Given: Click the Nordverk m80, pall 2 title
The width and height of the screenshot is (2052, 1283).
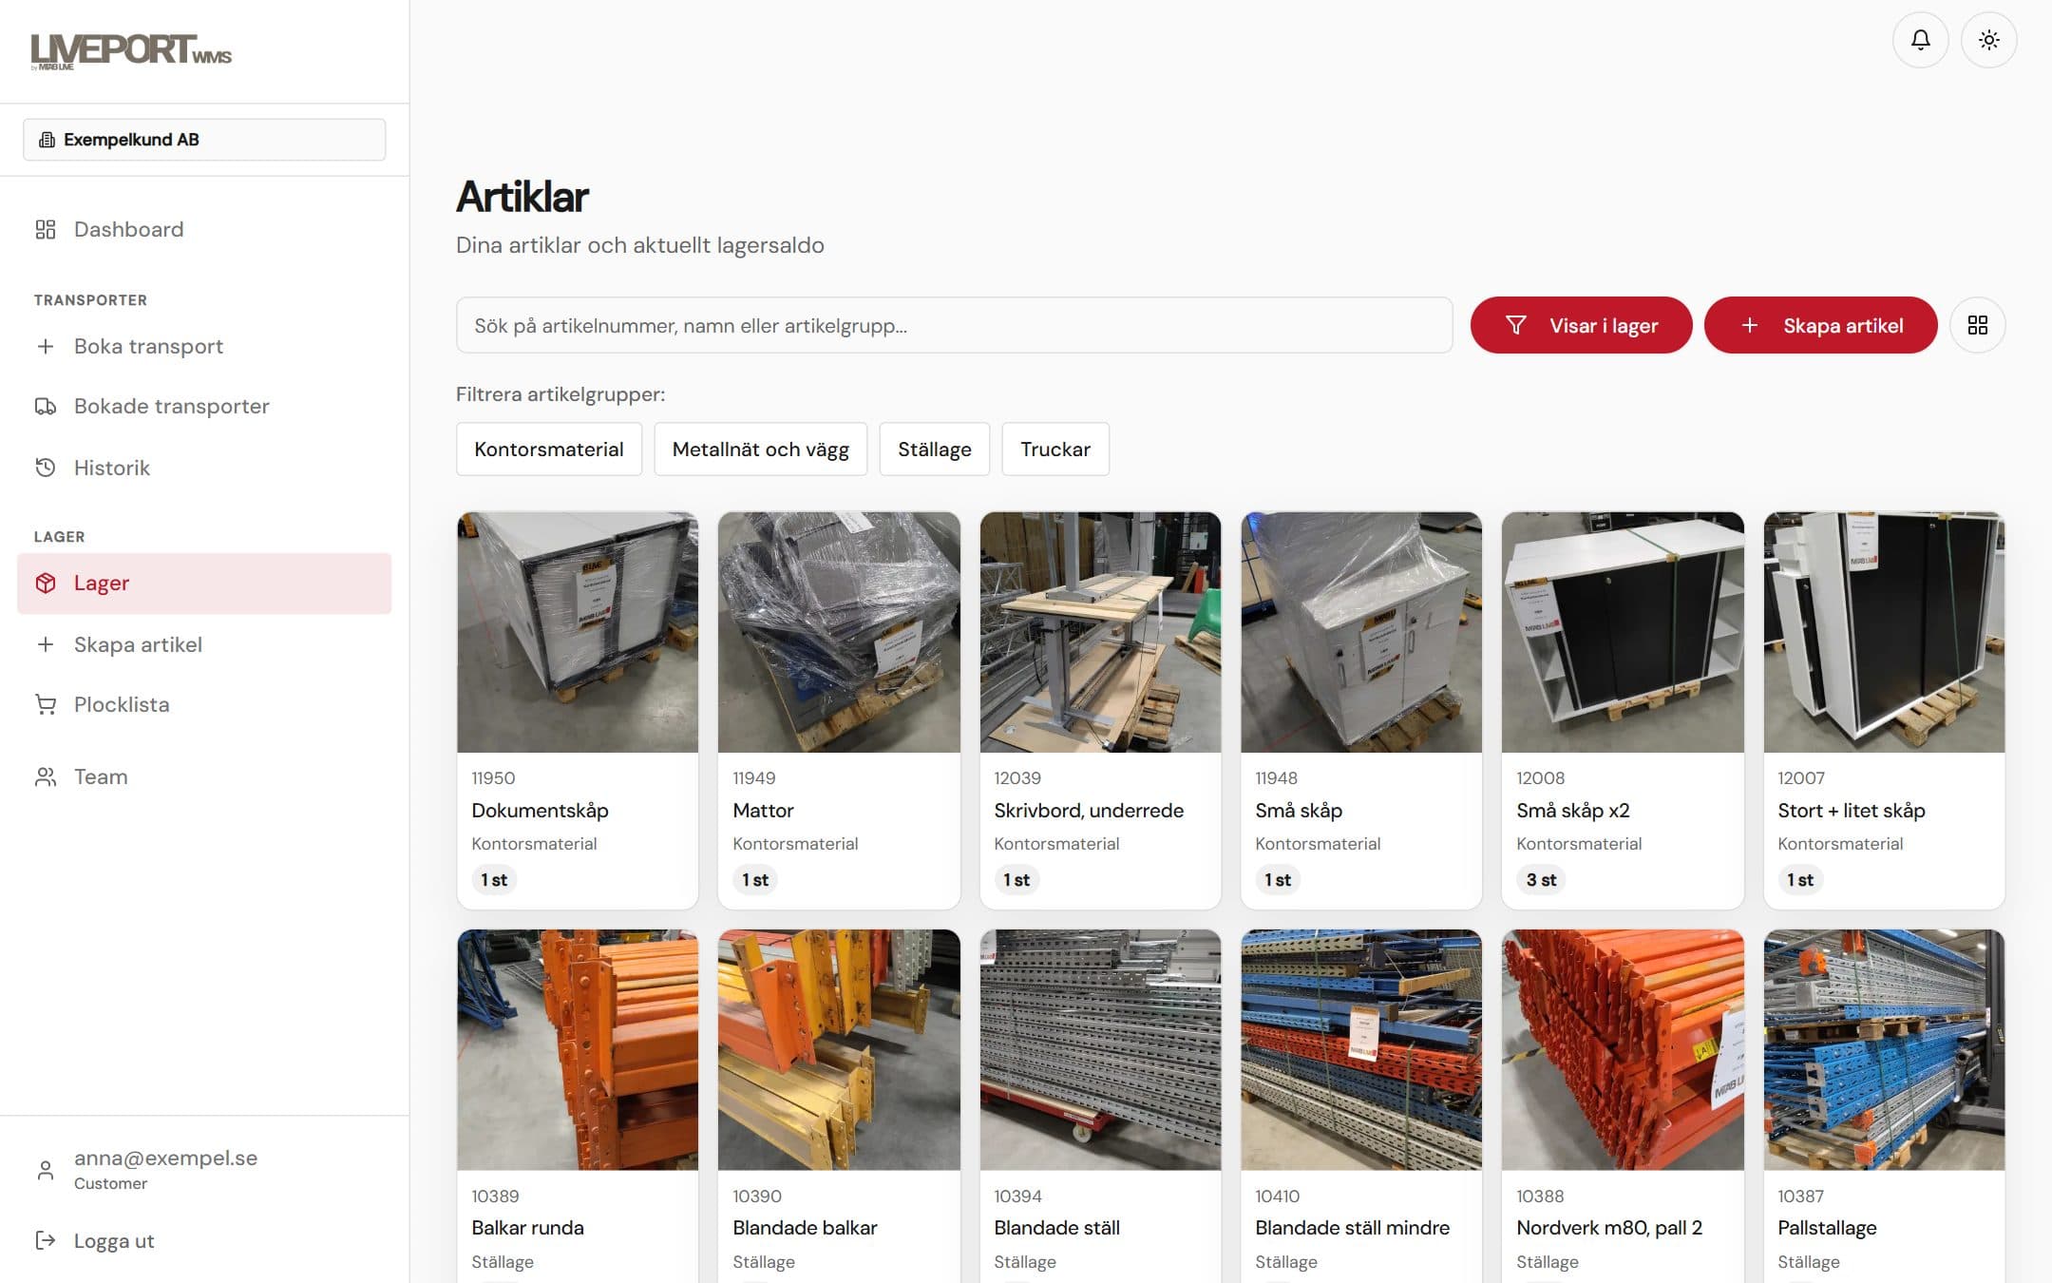Looking at the screenshot, I should 1609,1228.
